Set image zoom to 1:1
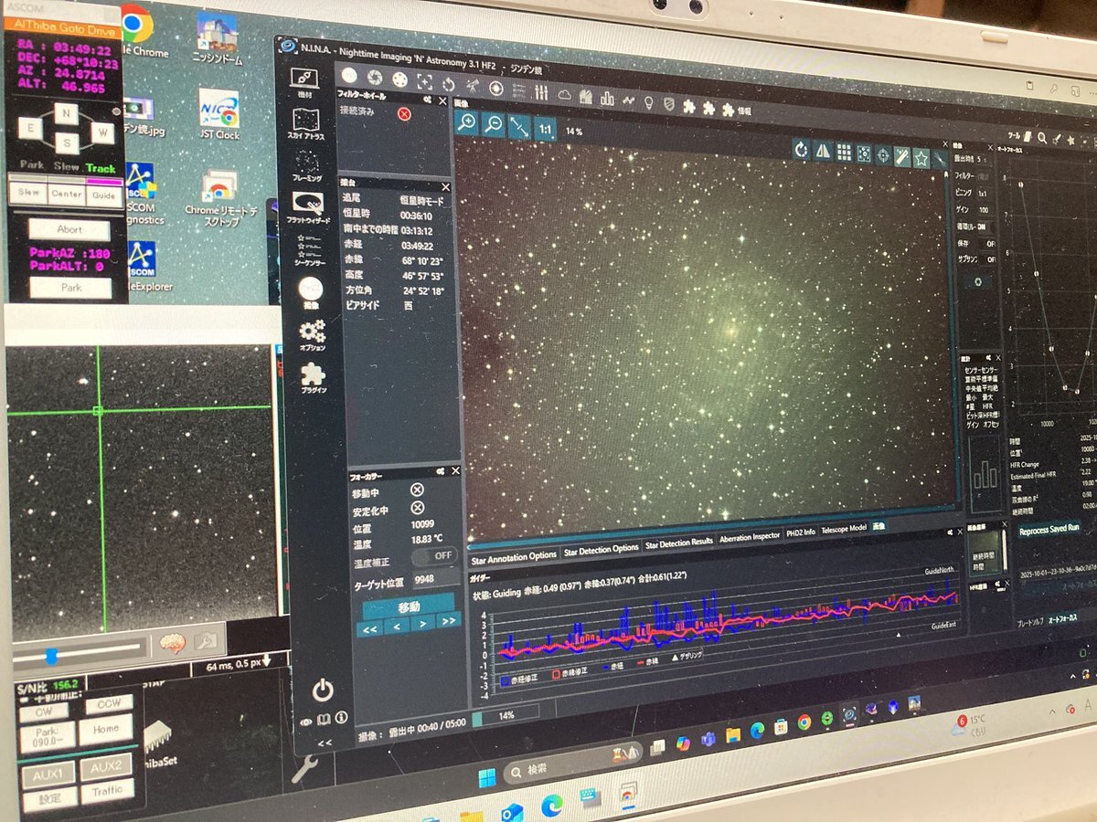Viewport: 1097px width, 822px height. 545,130
